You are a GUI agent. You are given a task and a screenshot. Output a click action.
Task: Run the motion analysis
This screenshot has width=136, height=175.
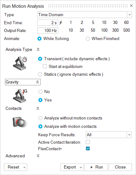[x=96, y=167]
